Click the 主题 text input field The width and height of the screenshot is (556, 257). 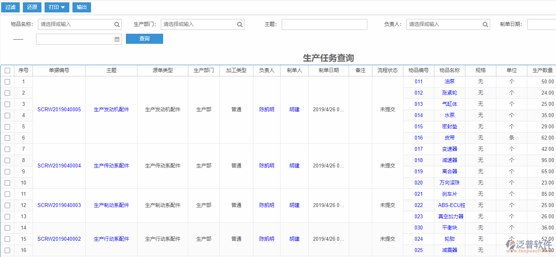point(324,24)
